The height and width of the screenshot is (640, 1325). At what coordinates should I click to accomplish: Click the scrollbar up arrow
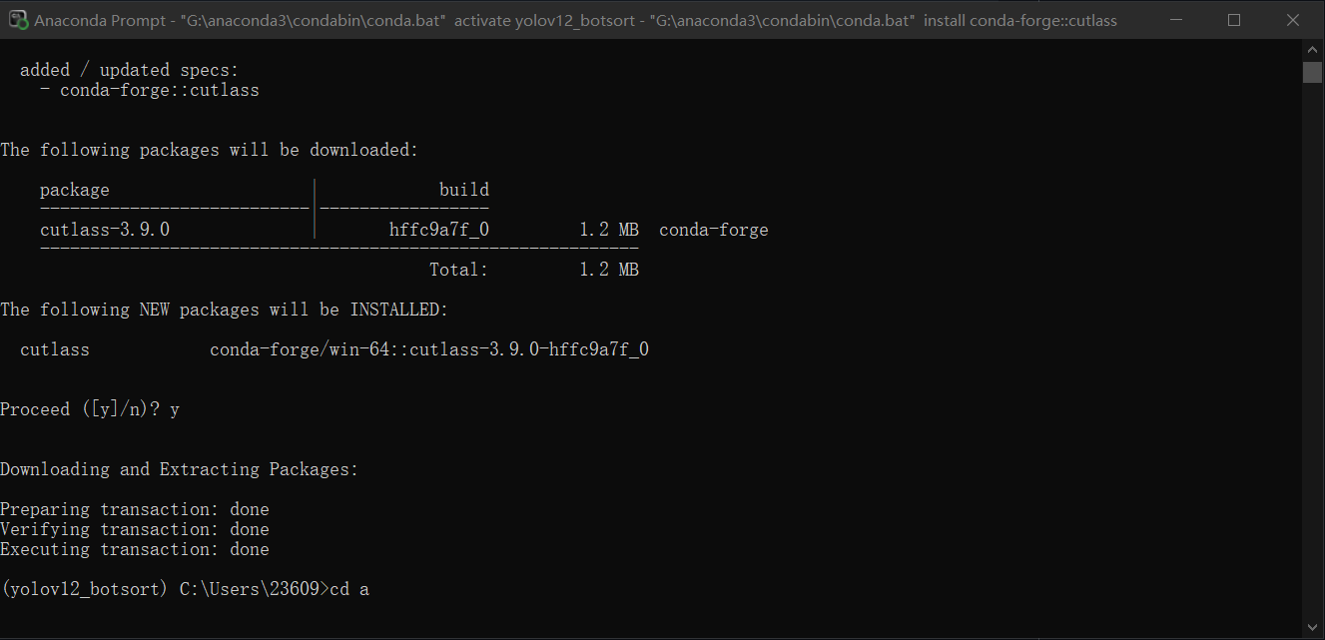pyautogui.click(x=1312, y=47)
